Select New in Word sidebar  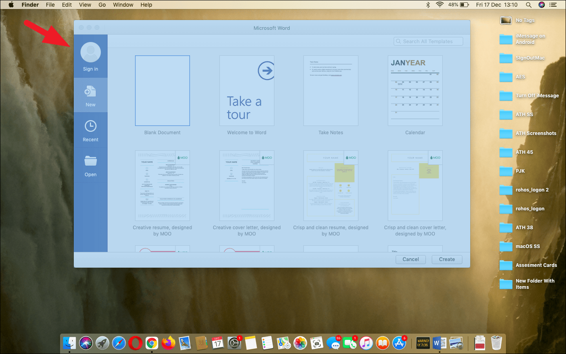tap(91, 95)
